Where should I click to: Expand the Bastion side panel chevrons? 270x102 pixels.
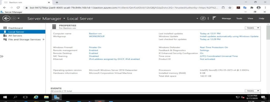pyautogui.click(x=2, y=56)
